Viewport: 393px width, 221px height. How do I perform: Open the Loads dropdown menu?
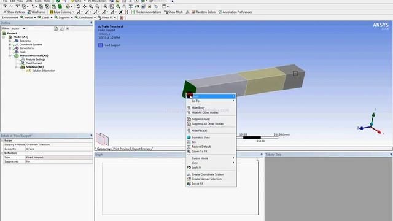tap(45, 18)
